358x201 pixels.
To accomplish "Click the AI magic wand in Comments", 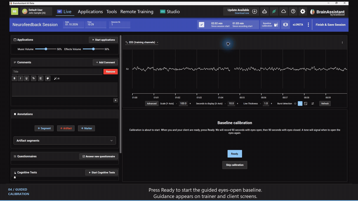I will pyautogui.click(x=57, y=78).
